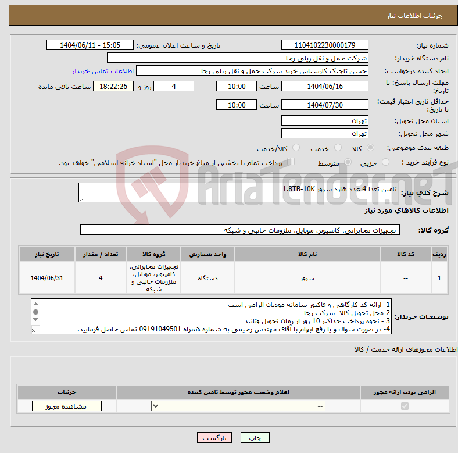
Task: Click table cell دستگاه
Action: pyautogui.click(x=207, y=278)
